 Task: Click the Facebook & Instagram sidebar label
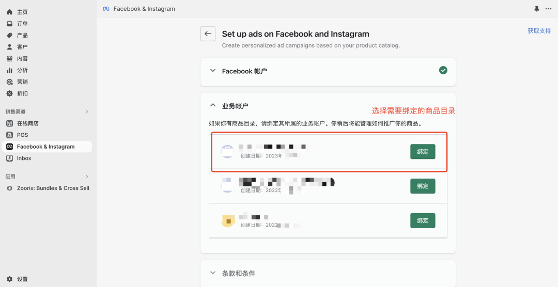click(46, 147)
